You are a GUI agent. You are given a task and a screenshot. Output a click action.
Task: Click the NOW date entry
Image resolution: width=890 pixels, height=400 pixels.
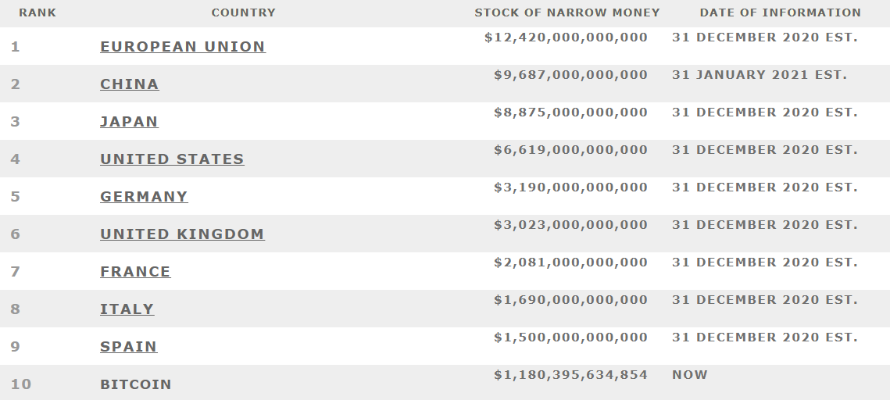[690, 375]
